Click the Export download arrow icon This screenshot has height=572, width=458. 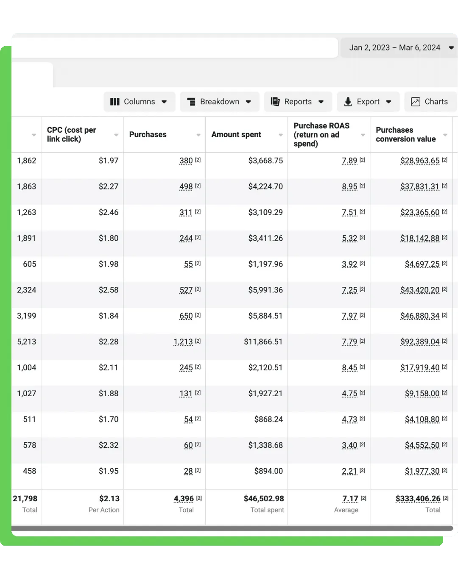[x=348, y=102]
